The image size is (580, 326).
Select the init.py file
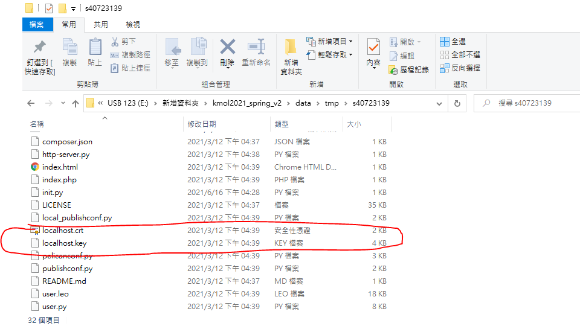tap(53, 192)
